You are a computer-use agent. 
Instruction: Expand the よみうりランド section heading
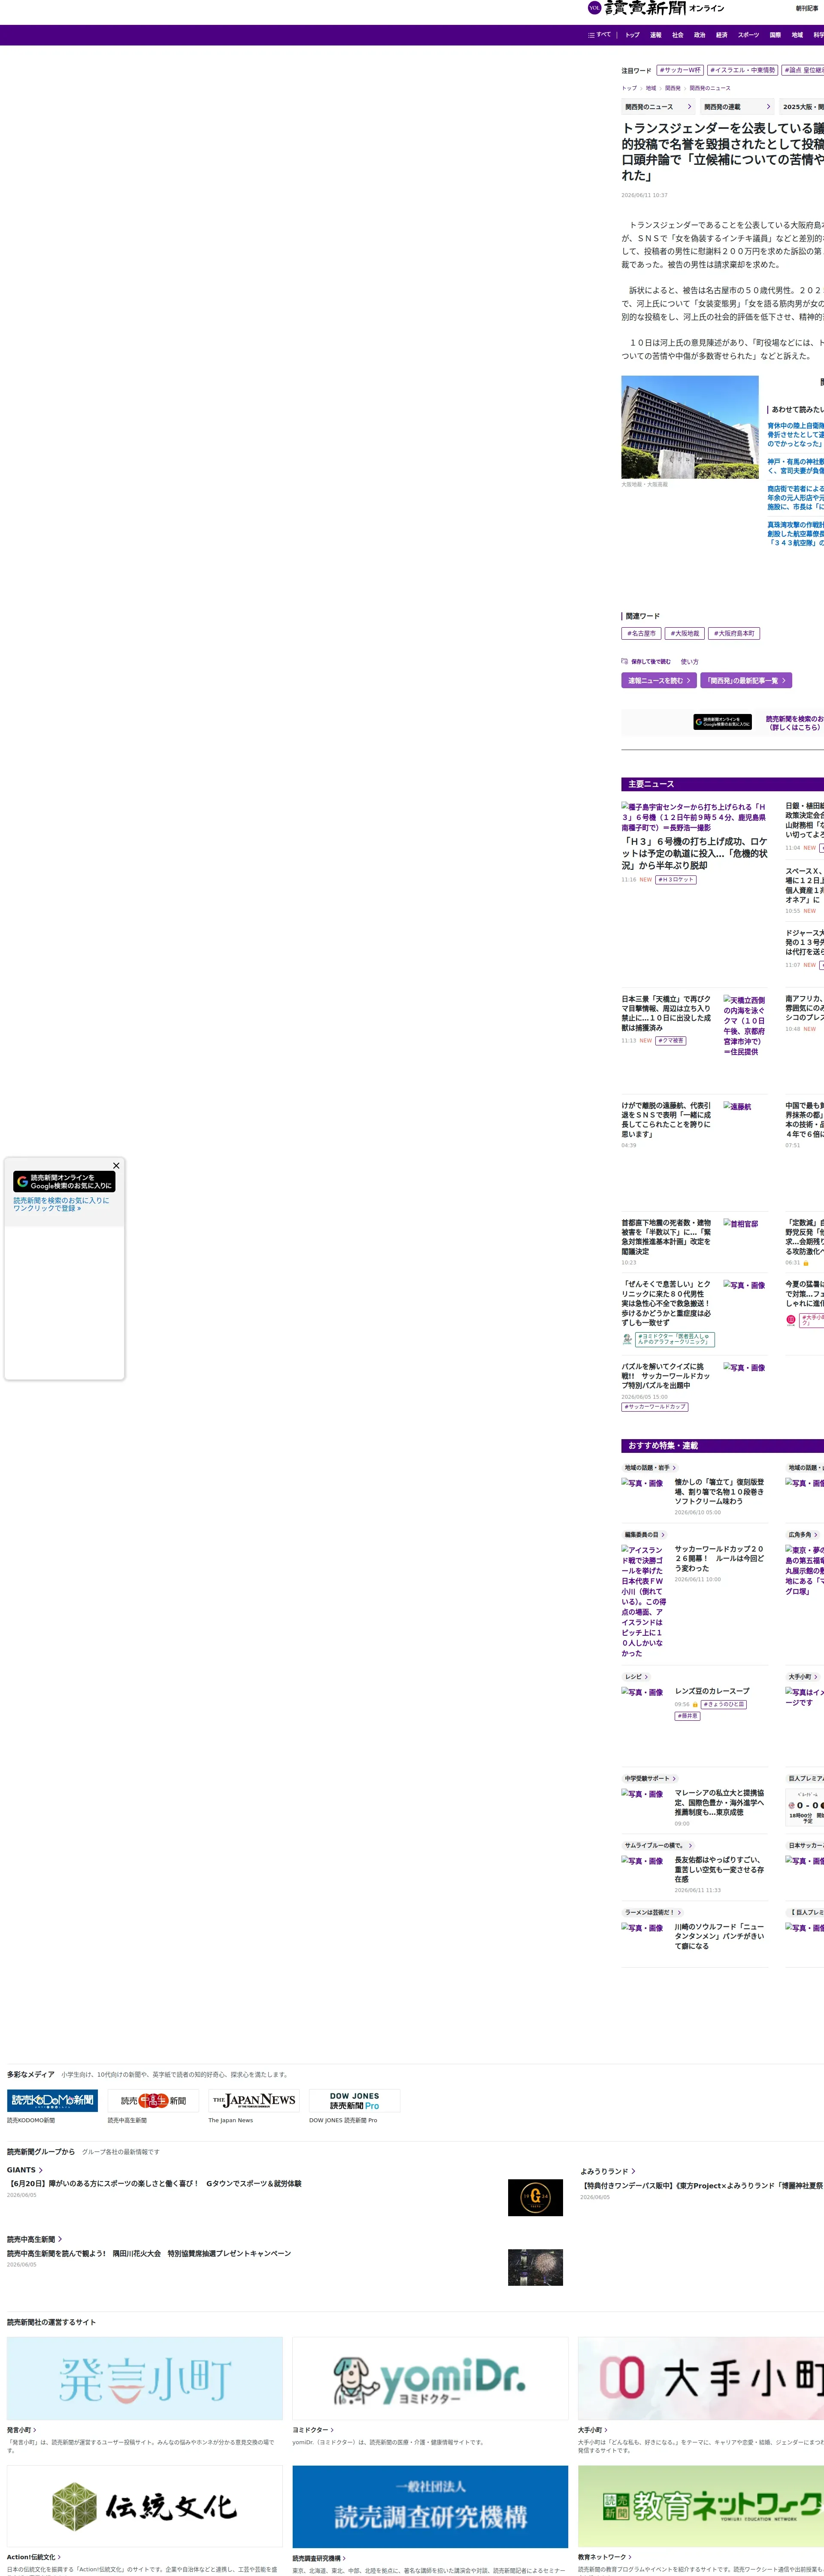(608, 2171)
